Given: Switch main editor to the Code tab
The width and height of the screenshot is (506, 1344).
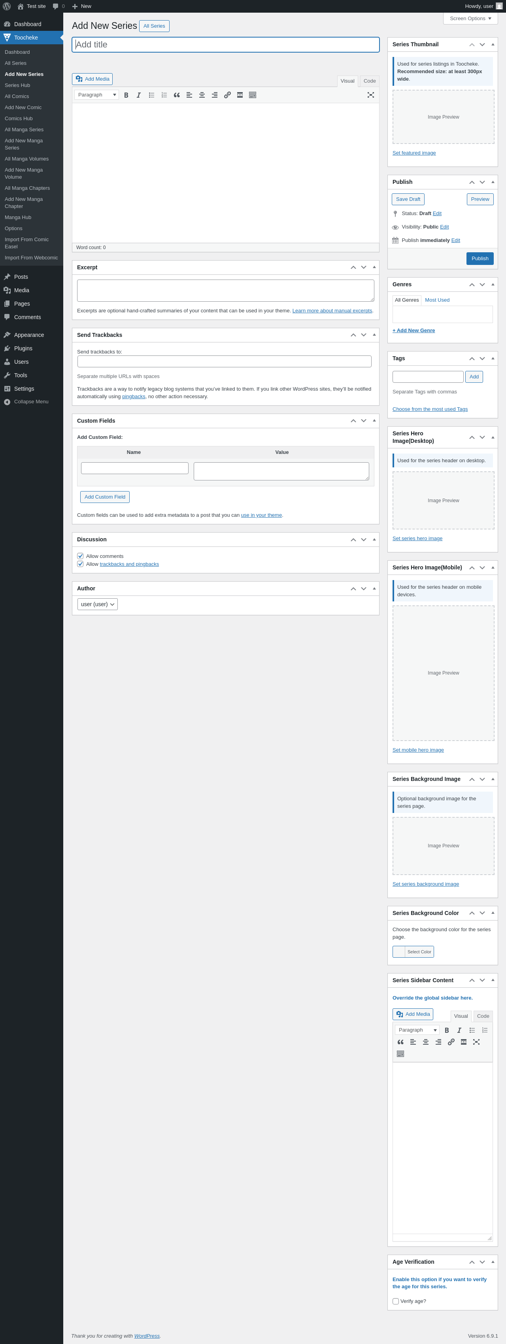Looking at the screenshot, I should pos(369,81).
